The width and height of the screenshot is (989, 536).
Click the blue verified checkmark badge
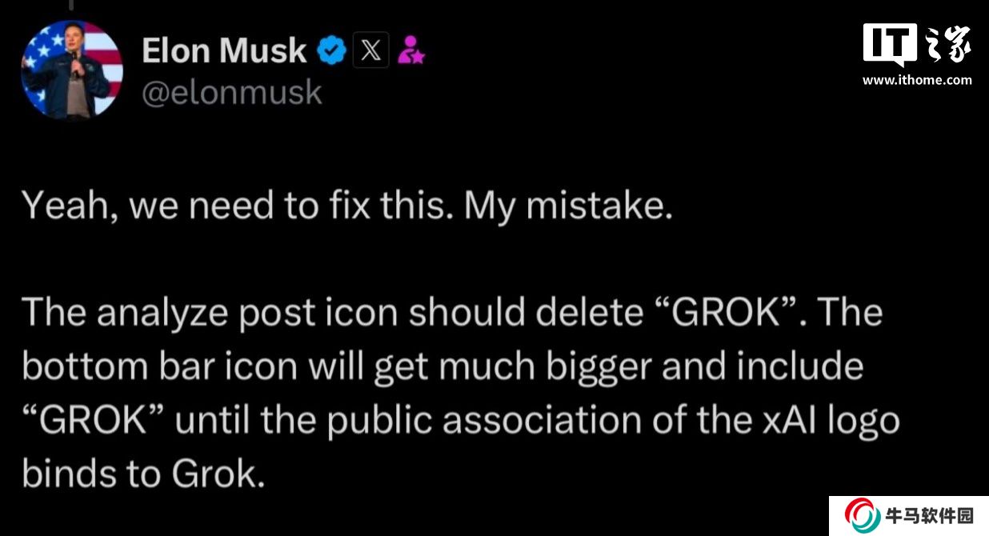pos(332,51)
